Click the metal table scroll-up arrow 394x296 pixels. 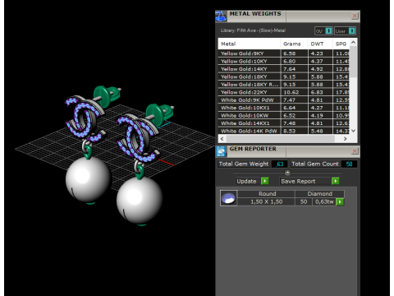(x=353, y=42)
